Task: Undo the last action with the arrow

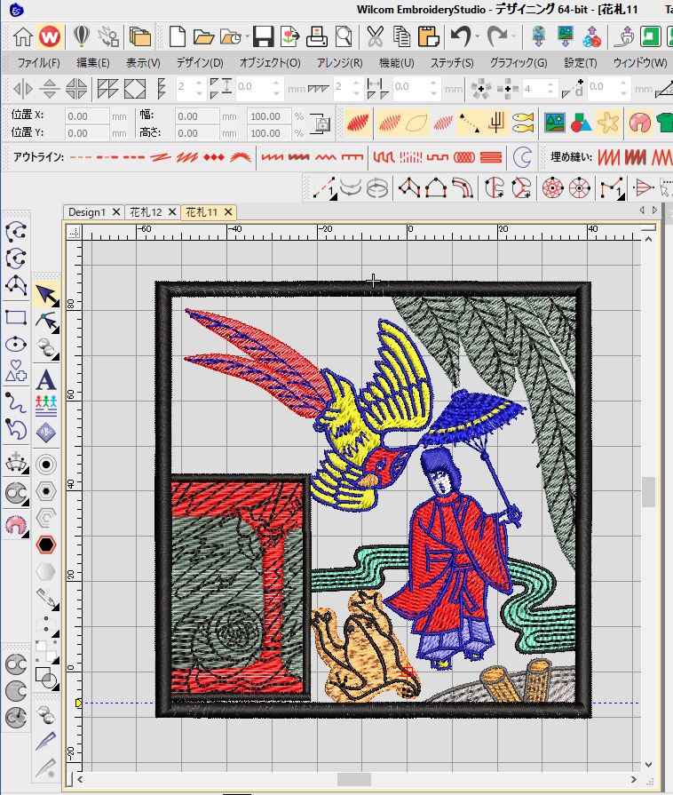Action: (x=461, y=36)
